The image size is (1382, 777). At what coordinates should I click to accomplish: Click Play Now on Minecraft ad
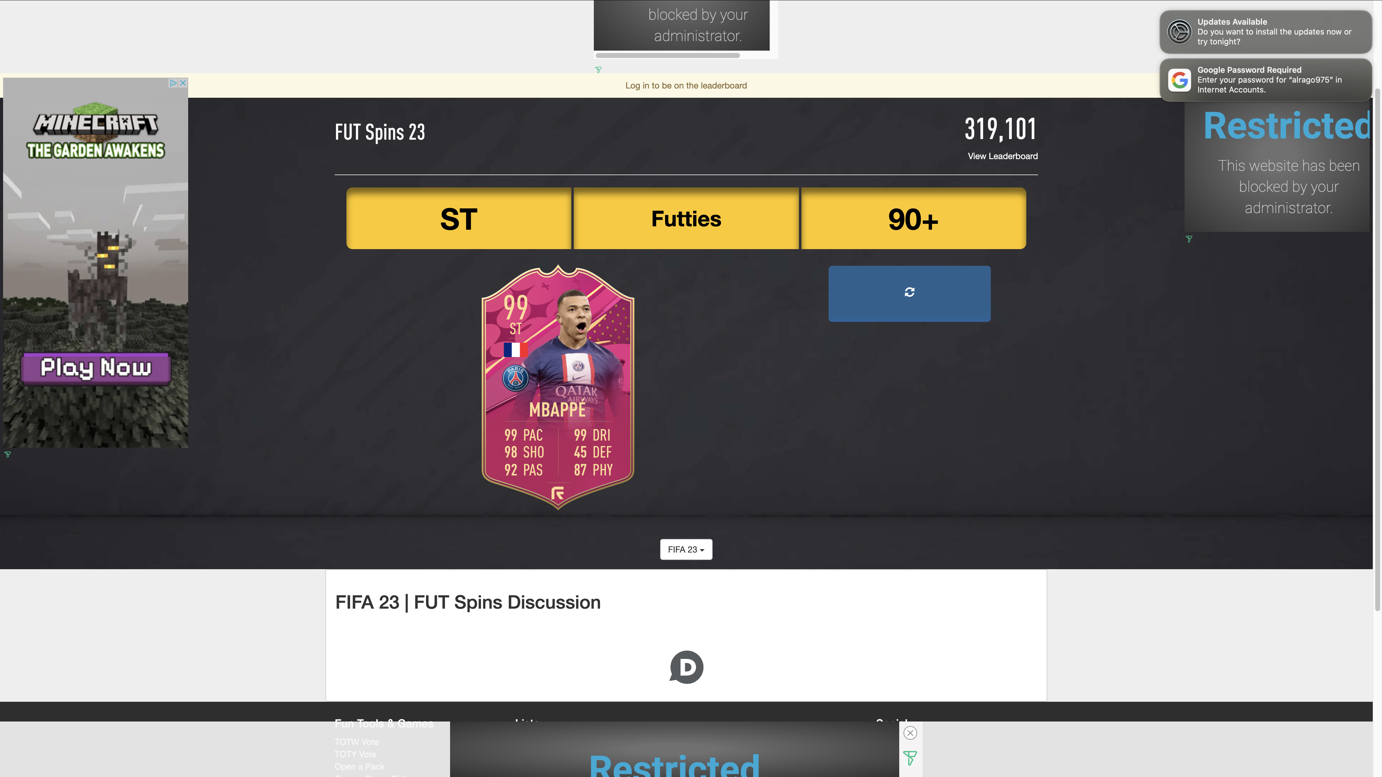(96, 368)
